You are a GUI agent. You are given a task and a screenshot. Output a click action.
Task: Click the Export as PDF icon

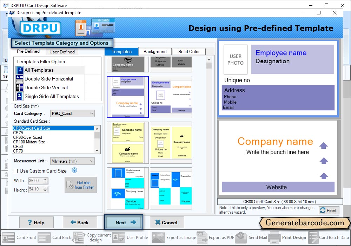click(x=202, y=238)
